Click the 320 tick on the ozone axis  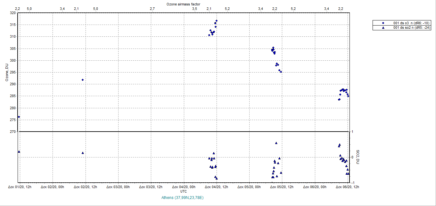click(12, 13)
